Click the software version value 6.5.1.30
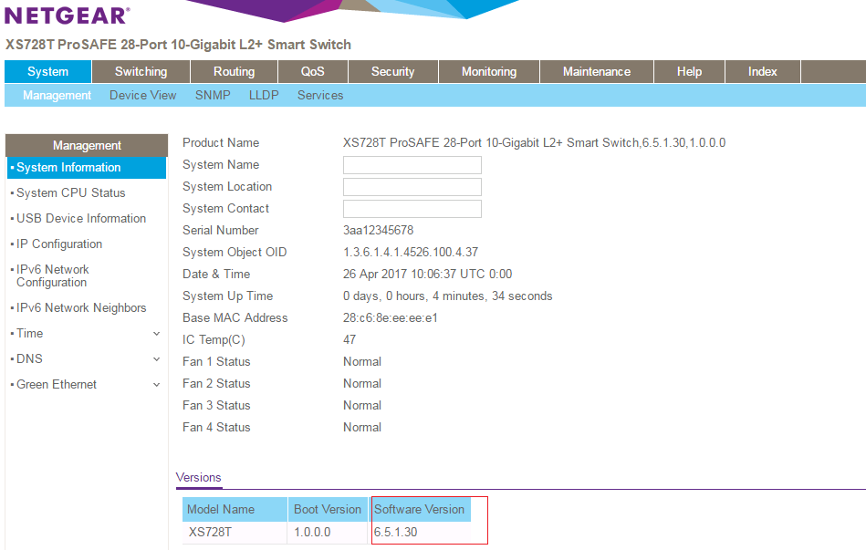This screenshot has width=866, height=550. click(395, 533)
